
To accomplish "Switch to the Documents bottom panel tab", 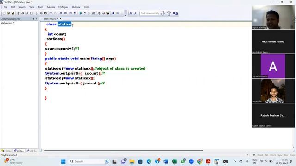I will tap(19, 151).
